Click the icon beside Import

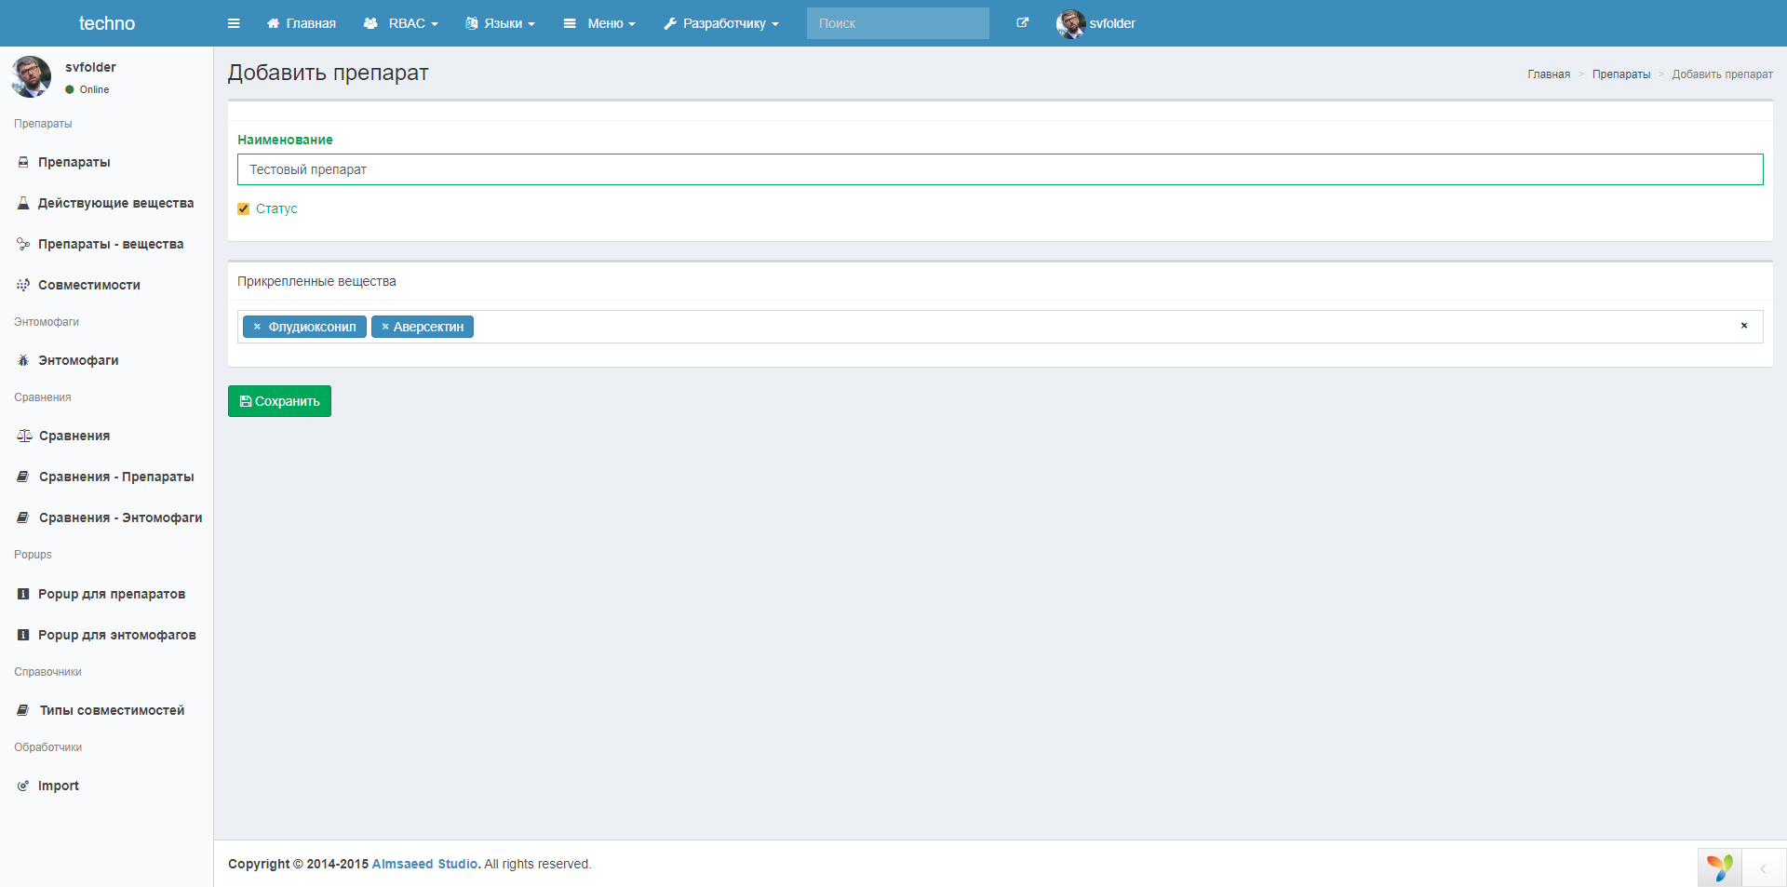click(23, 786)
